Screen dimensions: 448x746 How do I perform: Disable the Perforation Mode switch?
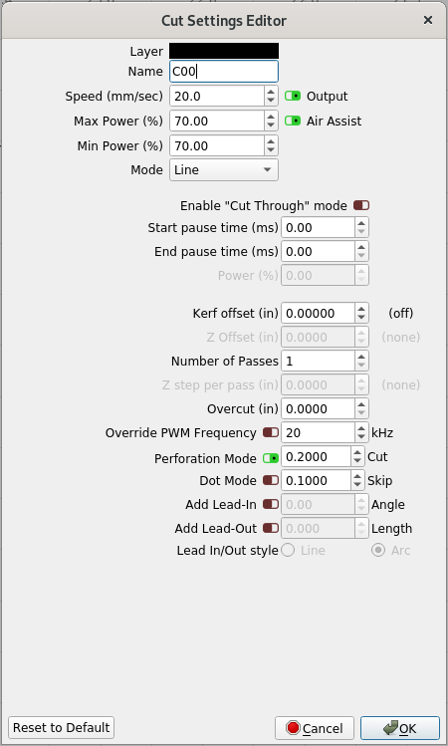[271, 458]
